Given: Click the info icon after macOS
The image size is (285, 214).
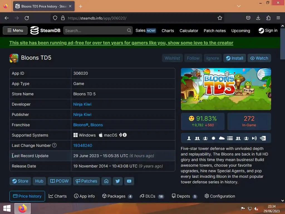Looking at the screenshot, I should click(x=124, y=135).
